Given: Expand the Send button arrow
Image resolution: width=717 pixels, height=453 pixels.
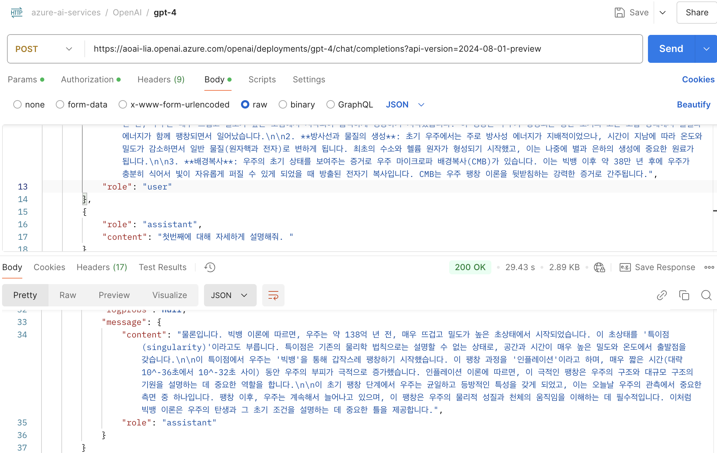Looking at the screenshot, I should coord(706,49).
